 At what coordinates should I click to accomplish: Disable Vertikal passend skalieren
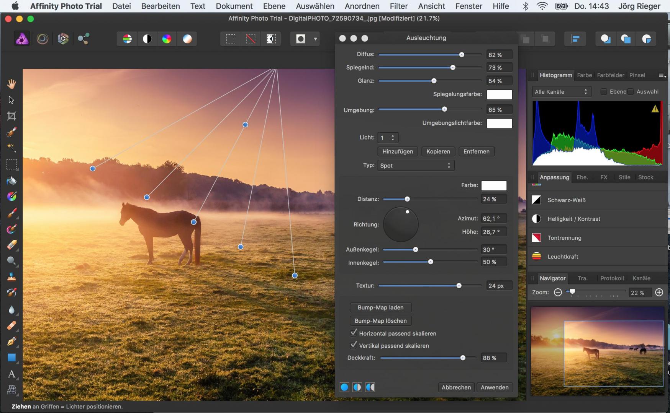click(353, 345)
